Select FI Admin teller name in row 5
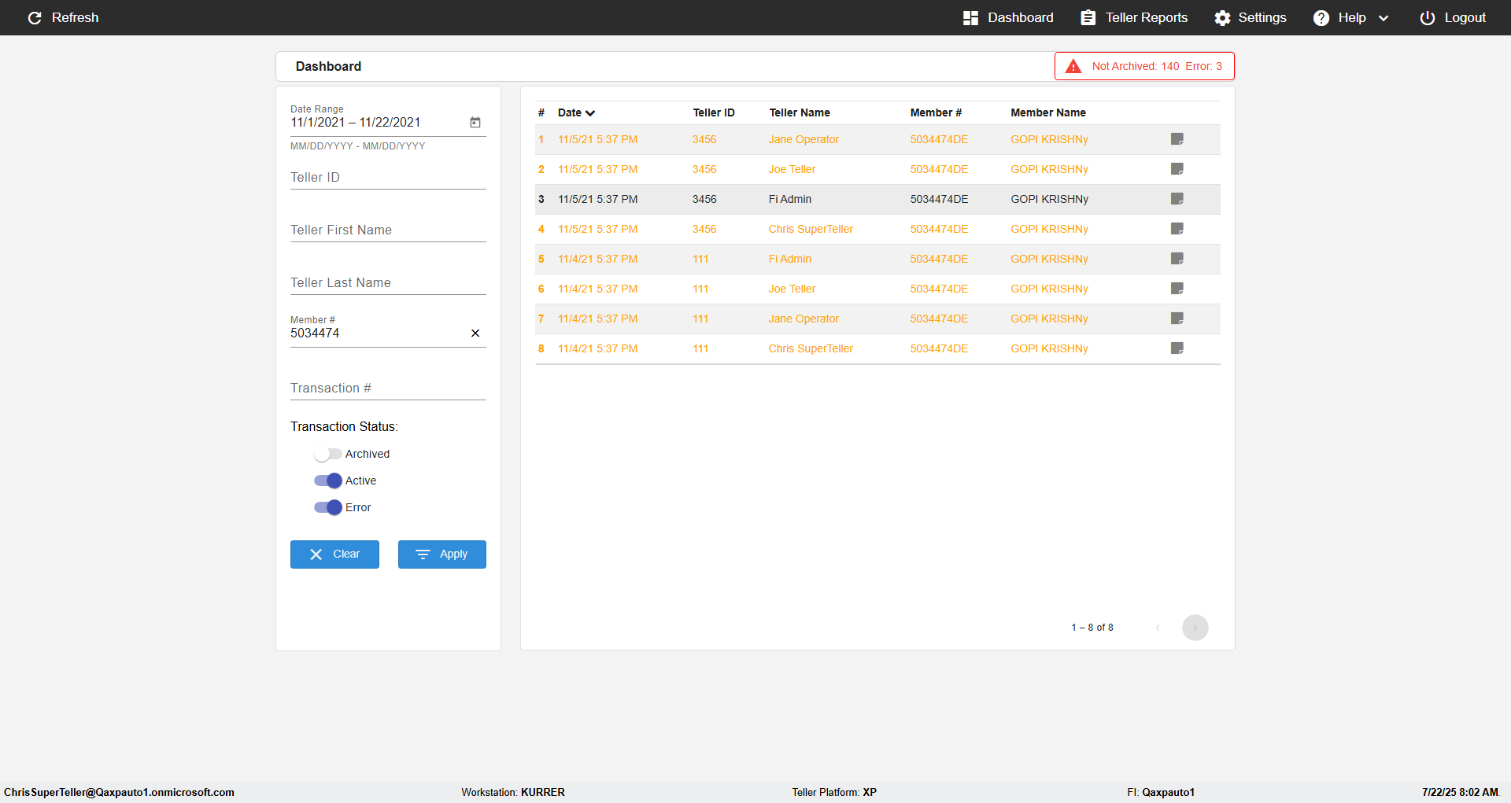1511x803 pixels. 790,259
